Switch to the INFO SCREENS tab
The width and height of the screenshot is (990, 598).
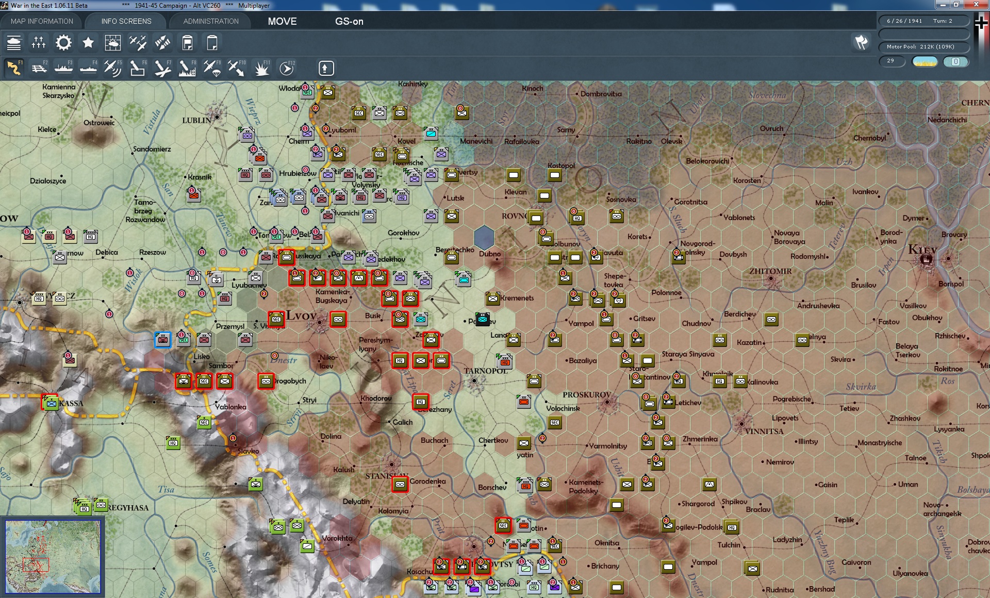pyautogui.click(x=126, y=21)
